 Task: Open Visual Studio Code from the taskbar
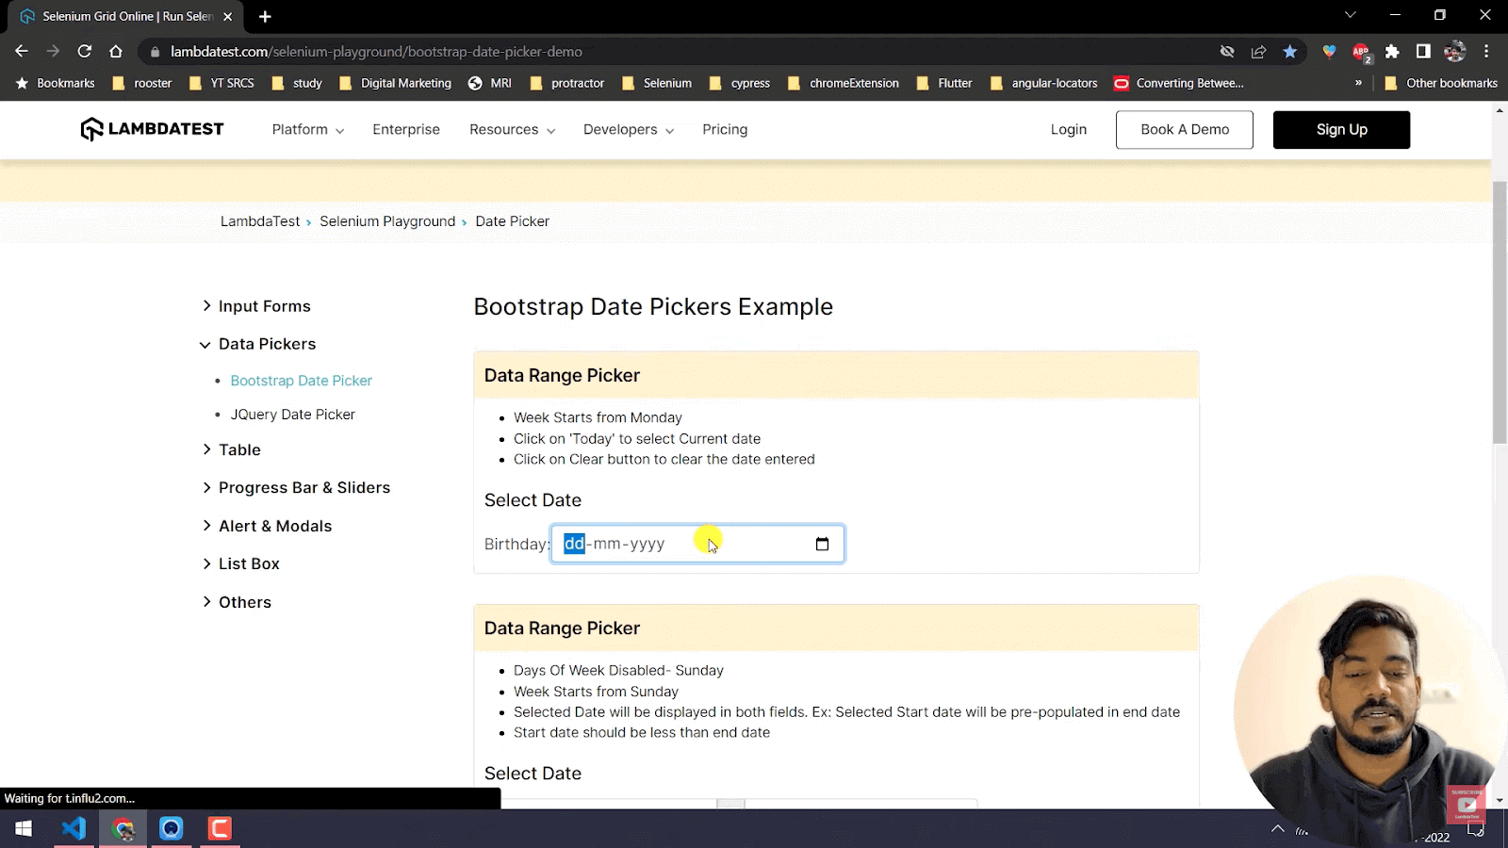click(74, 828)
